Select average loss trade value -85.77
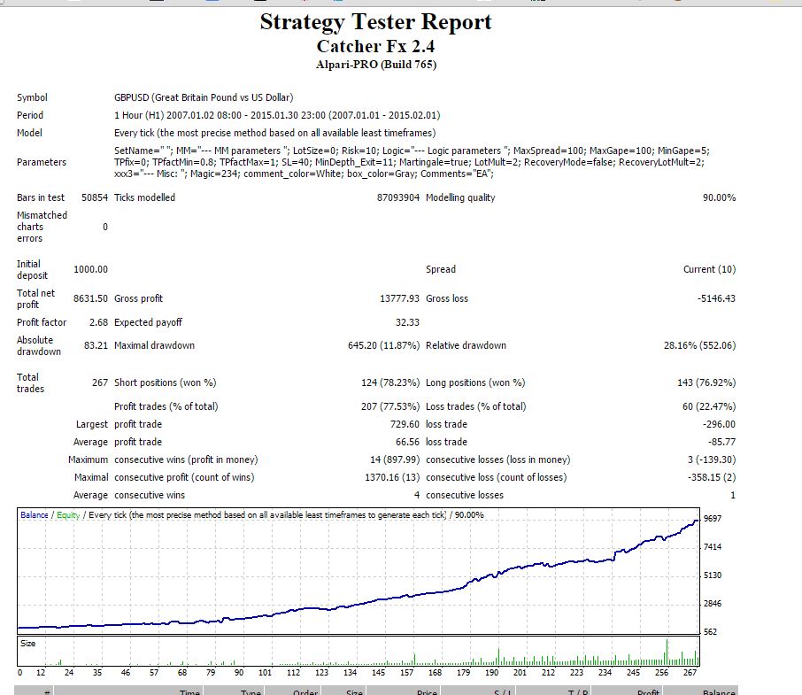This screenshot has height=695, width=802. pyautogui.click(x=721, y=442)
